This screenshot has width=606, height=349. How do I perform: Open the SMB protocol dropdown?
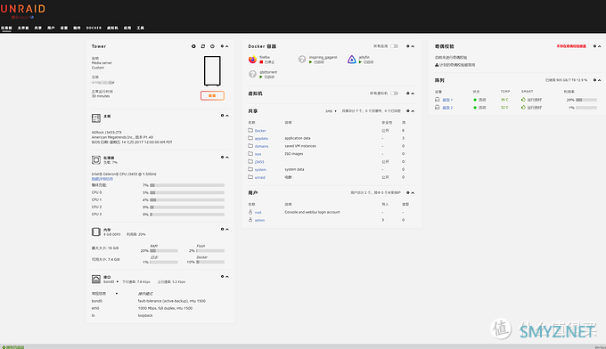[x=331, y=111]
